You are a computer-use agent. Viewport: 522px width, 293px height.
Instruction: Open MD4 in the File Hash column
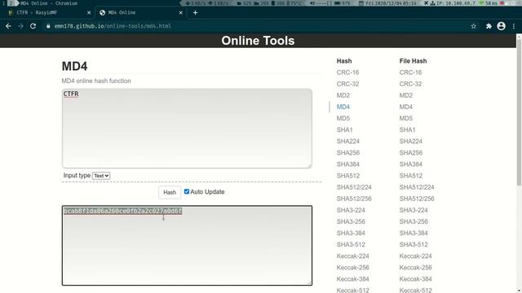click(x=406, y=107)
